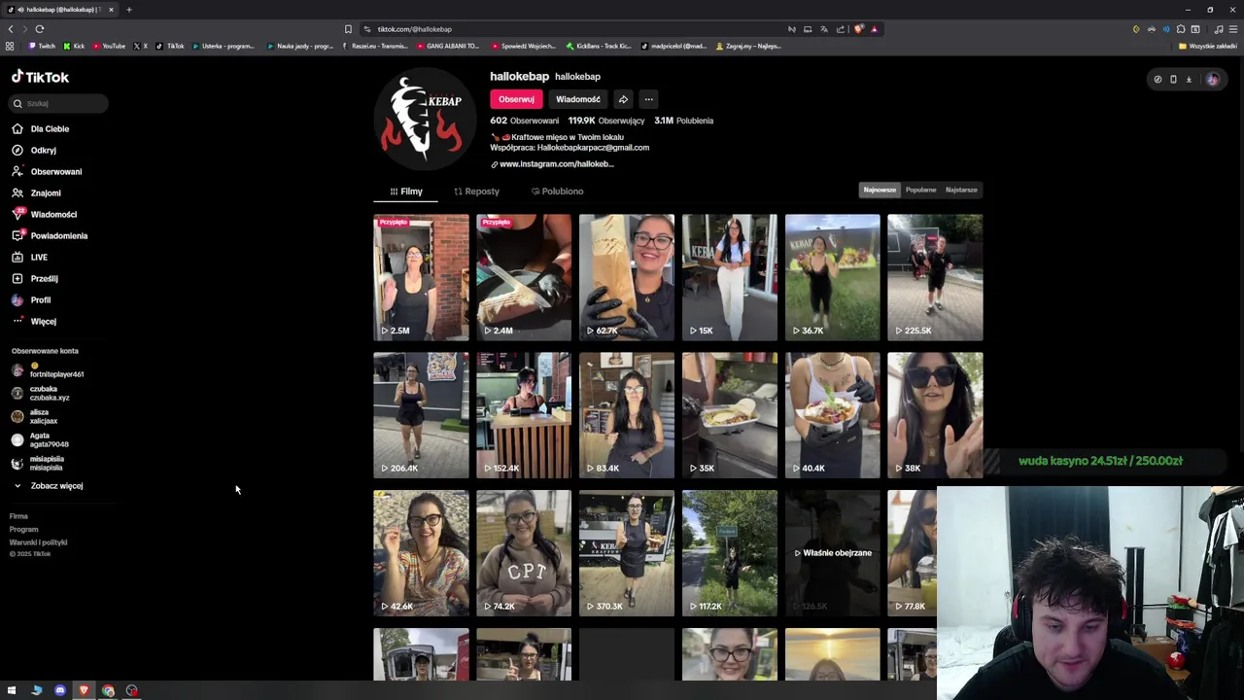1244x700 pixels.
Task: Open the Twitch bookmark
Action: [42, 46]
